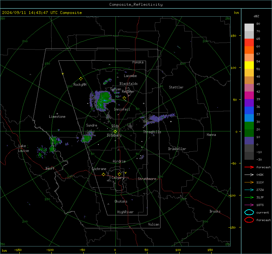272x254 pixels.
Task: Click the green 31JP arrow icon
Action: (x=249, y=197)
